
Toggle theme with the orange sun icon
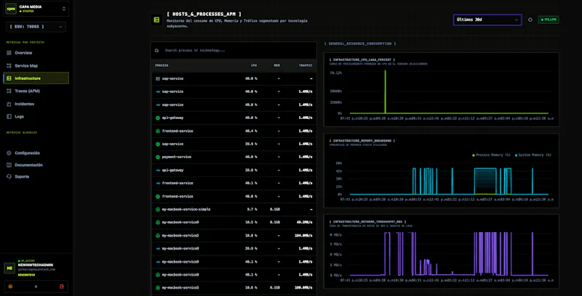coord(10,287)
